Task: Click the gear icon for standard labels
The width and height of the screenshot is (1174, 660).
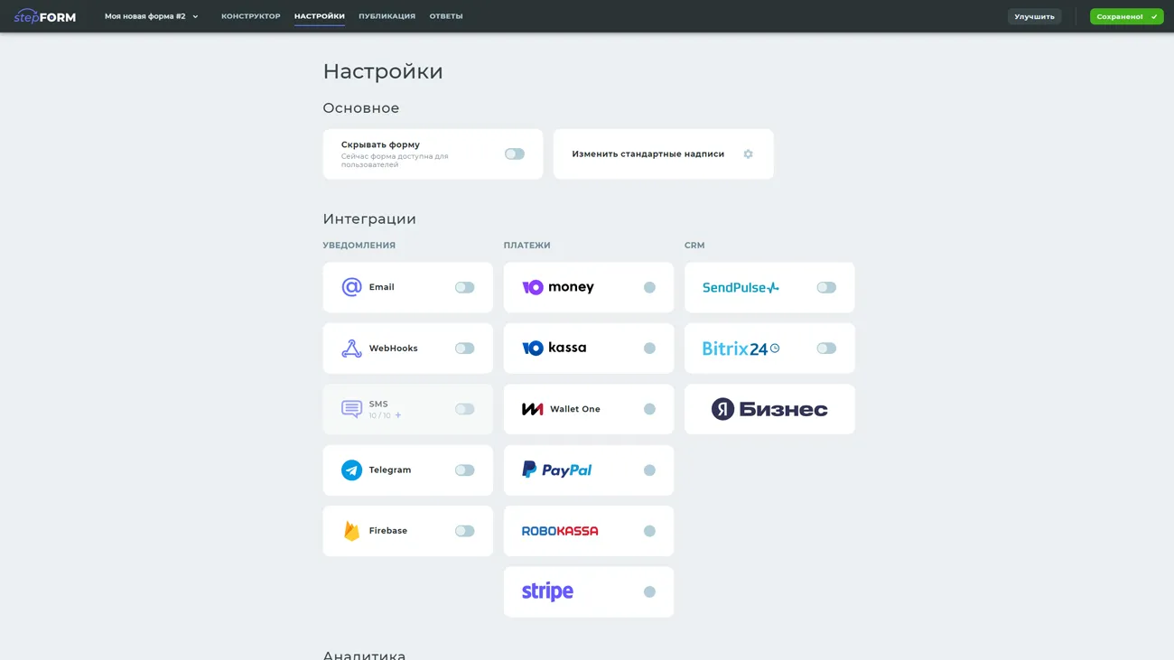Action: point(748,154)
